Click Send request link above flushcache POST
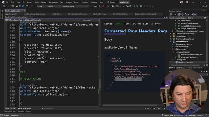This screenshot has width=209, height=117. [x=25, y=85]
